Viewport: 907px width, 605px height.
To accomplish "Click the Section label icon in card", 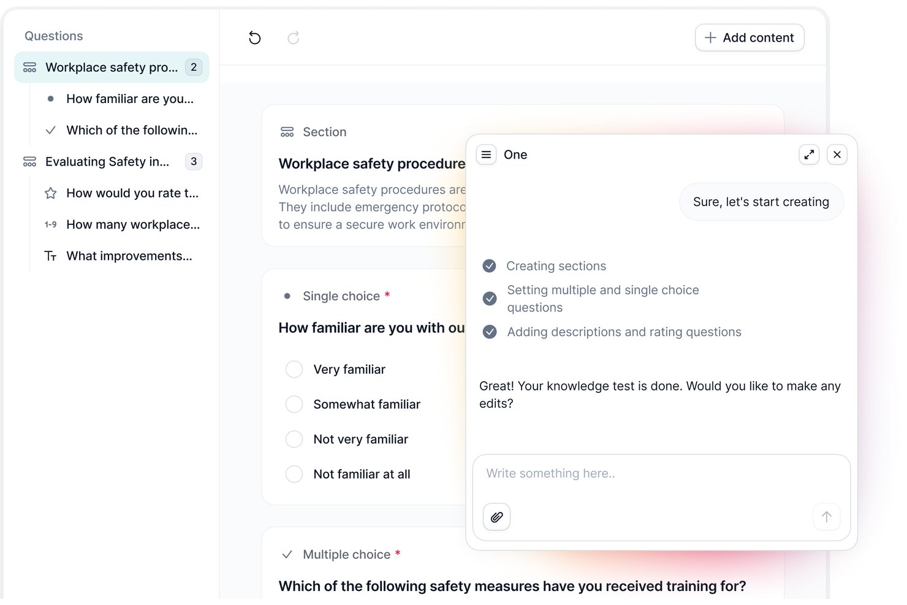I will (x=287, y=132).
